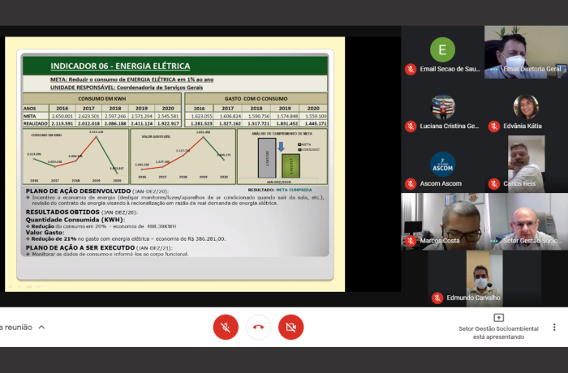The width and height of the screenshot is (568, 373).
Task: Click the consumo em KWH line chart
Action: [75, 156]
